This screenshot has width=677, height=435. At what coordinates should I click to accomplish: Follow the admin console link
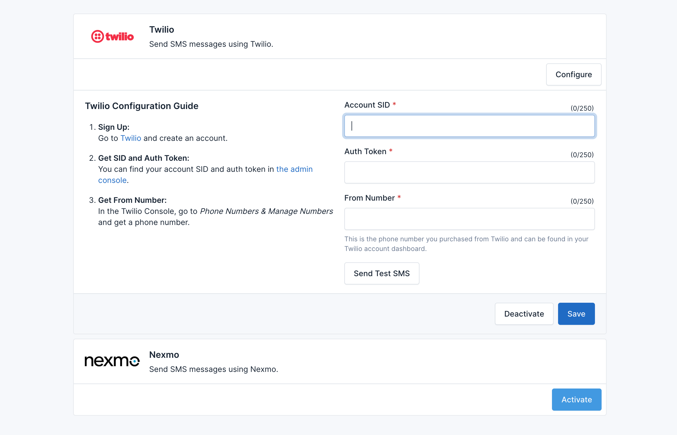click(x=294, y=169)
